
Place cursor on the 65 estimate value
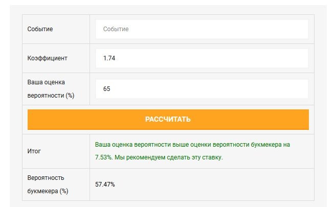(x=106, y=89)
